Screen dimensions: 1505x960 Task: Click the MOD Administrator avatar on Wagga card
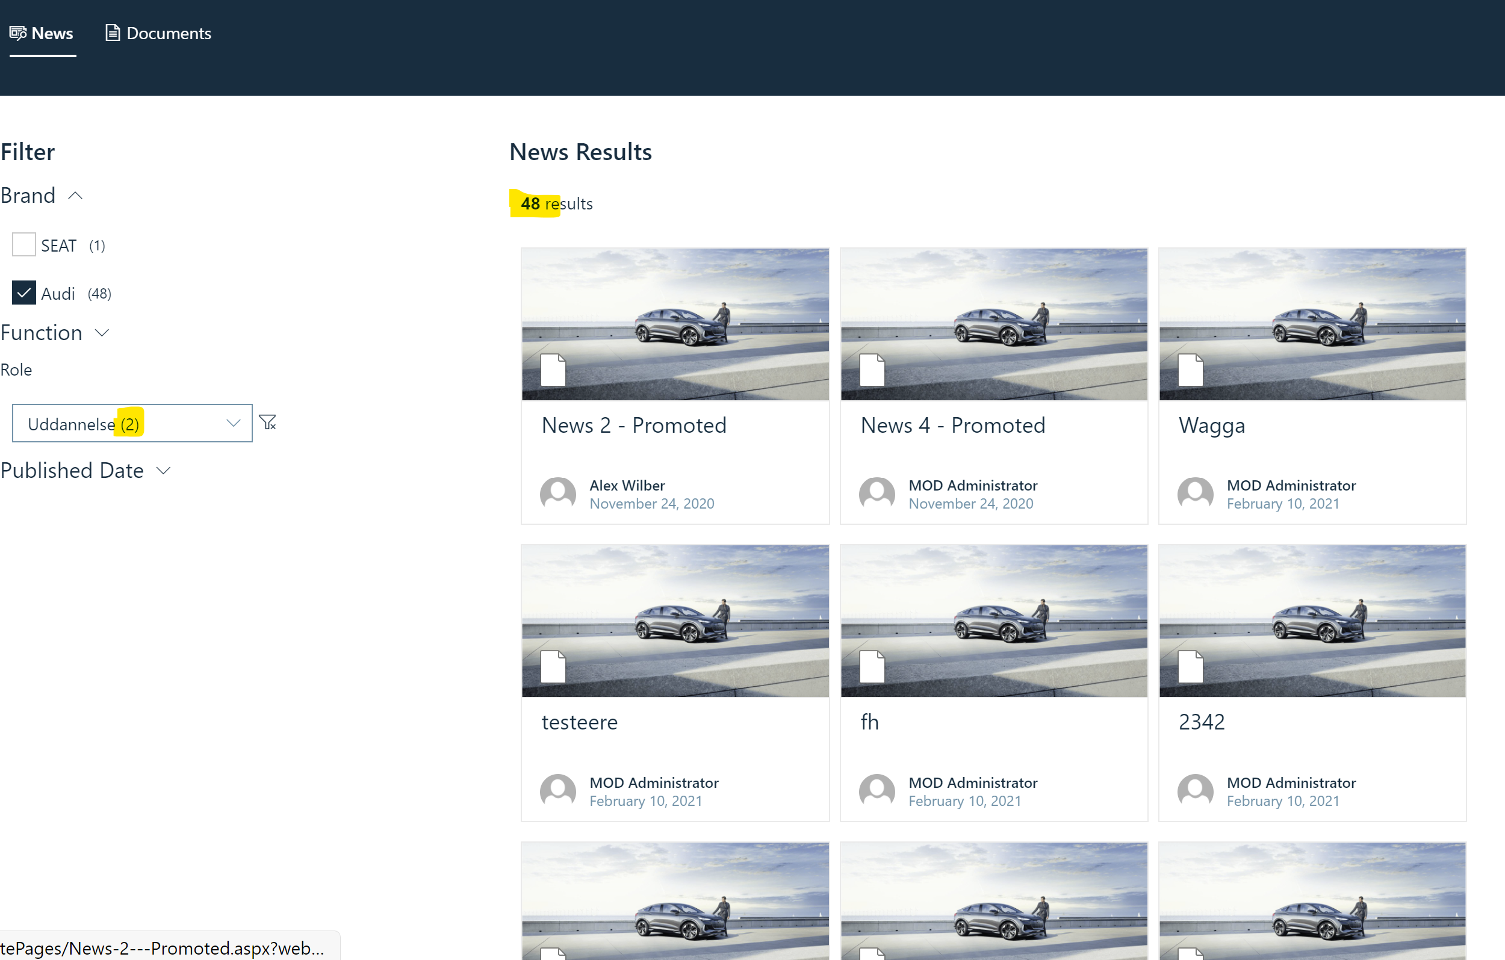point(1195,494)
